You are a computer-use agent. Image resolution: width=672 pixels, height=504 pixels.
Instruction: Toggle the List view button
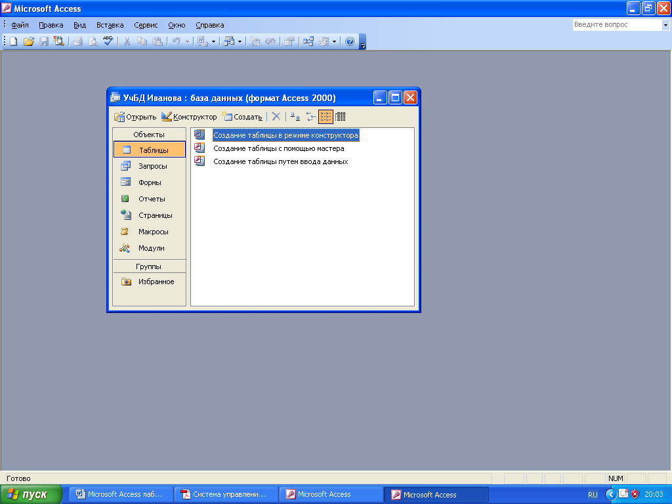(325, 117)
